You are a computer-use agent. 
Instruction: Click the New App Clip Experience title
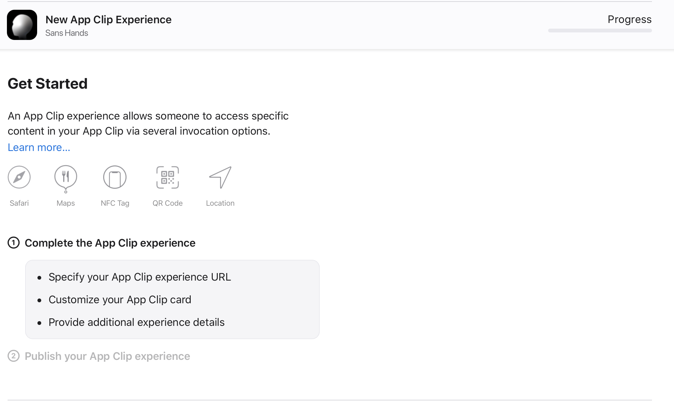click(x=109, y=19)
